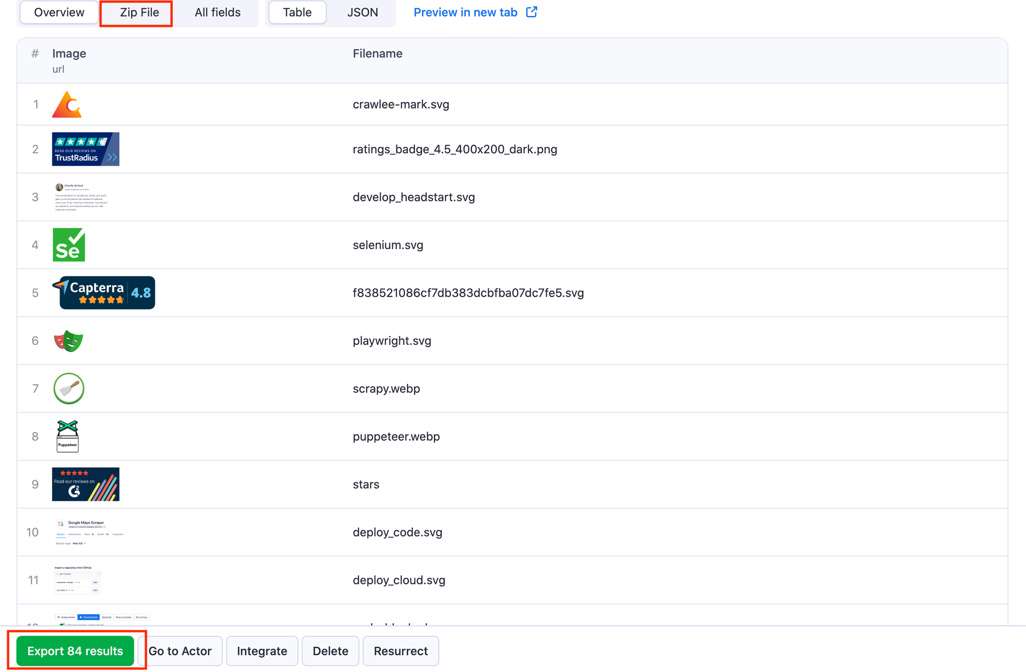Click the Scrapy webp icon
1026x672 pixels.
coord(68,389)
